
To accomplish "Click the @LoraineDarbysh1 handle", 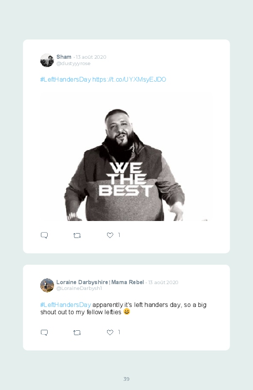I will [x=79, y=288].
